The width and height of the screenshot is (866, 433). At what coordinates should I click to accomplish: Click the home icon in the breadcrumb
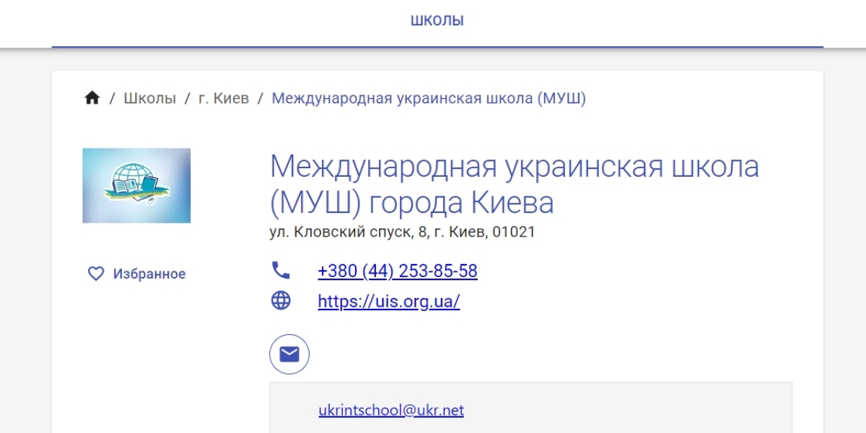click(x=92, y=98)
